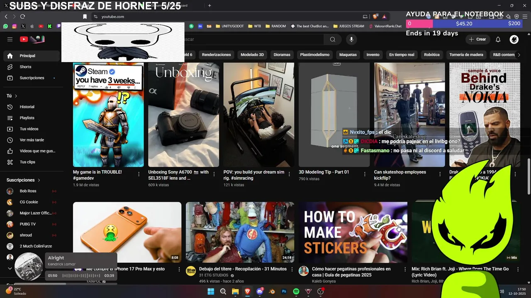
Task: Expand the Tú section chevron
Action: tap(16, 96)
